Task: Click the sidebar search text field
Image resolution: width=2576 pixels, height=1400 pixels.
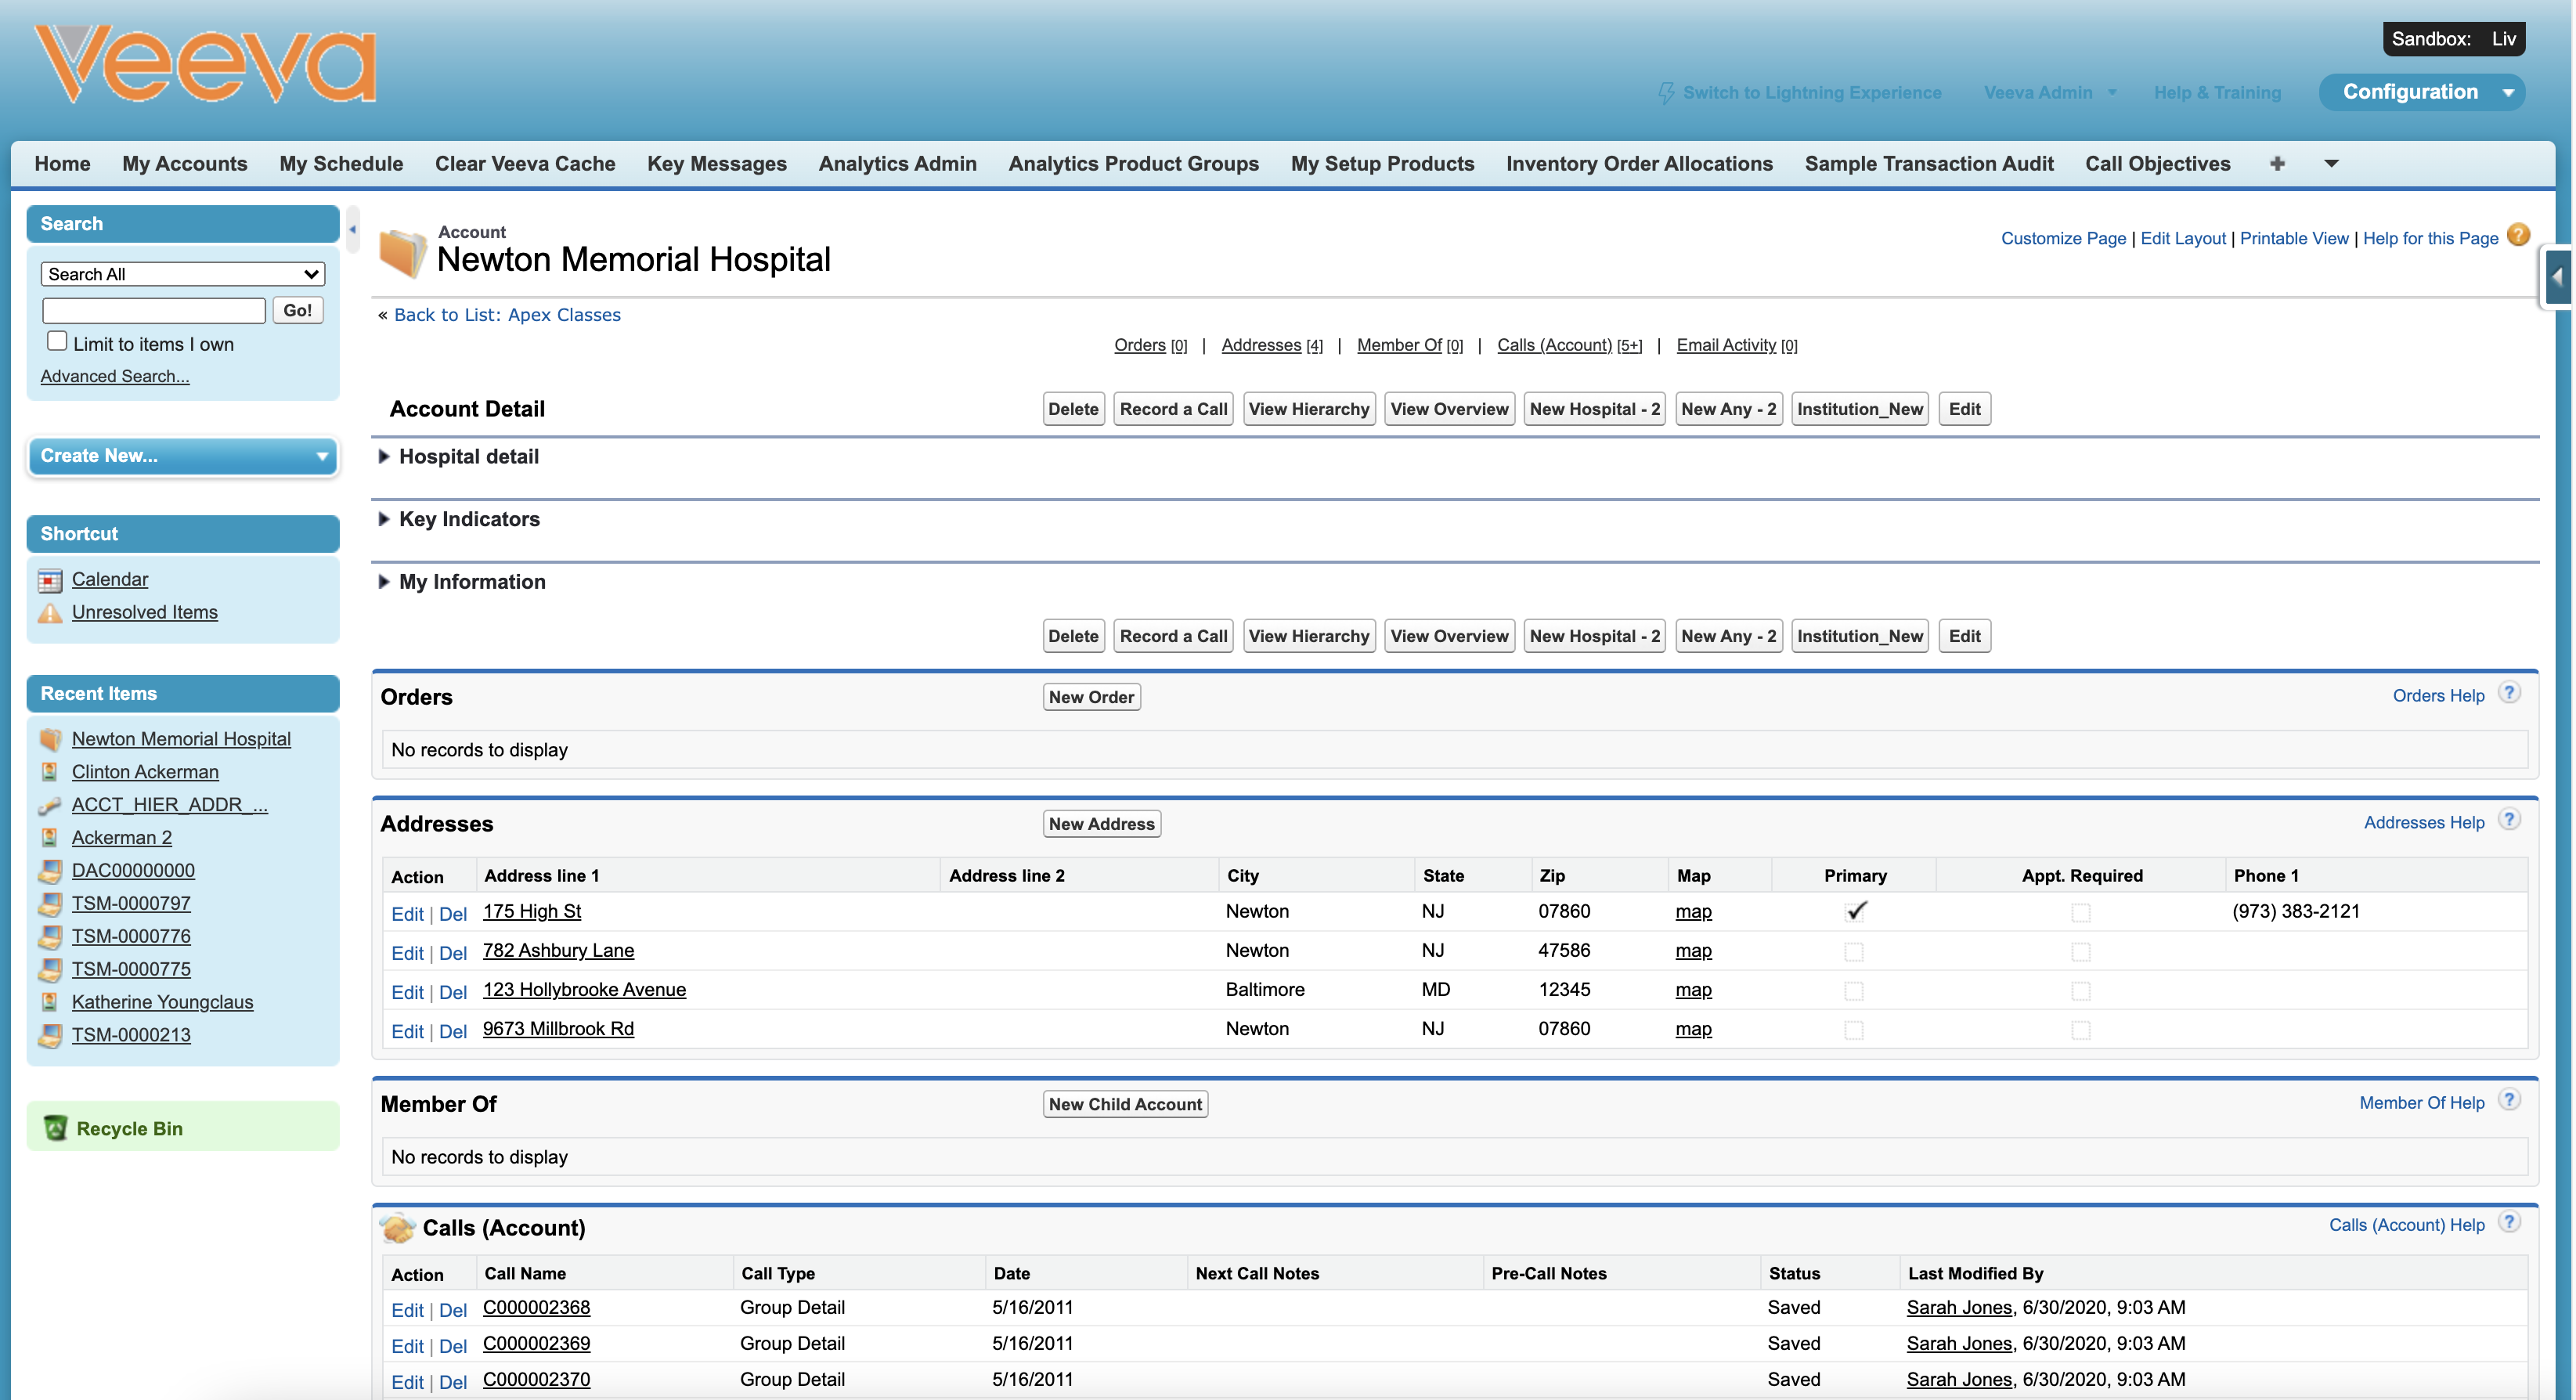Action: point(154,310)
